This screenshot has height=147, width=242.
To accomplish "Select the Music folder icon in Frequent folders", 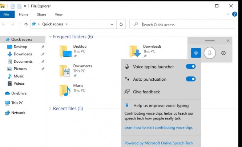I will tap(65, 91).
